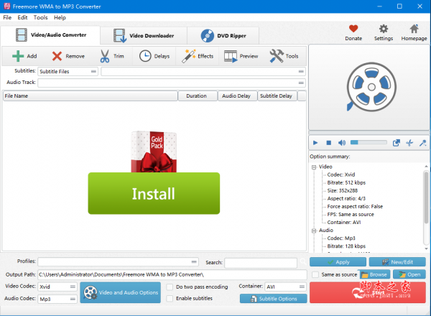Switch to Video/Audio Converter tab

point(50,35)
